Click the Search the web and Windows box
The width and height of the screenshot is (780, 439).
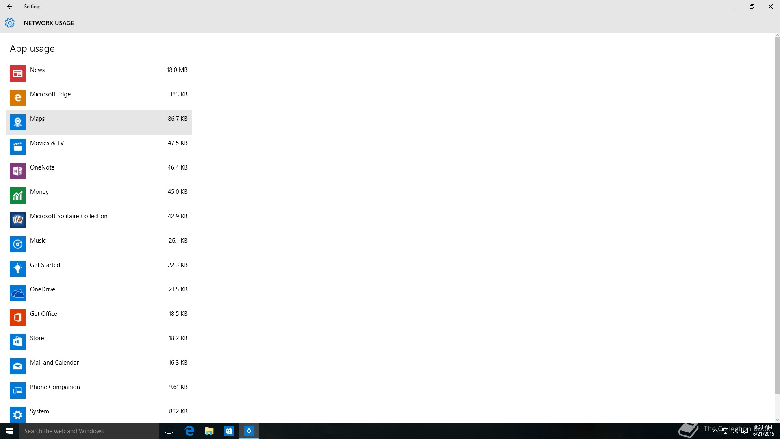pos(89,431)
